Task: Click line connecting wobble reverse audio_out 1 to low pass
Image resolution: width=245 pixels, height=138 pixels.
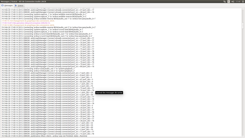Action: tap(49, 19)
